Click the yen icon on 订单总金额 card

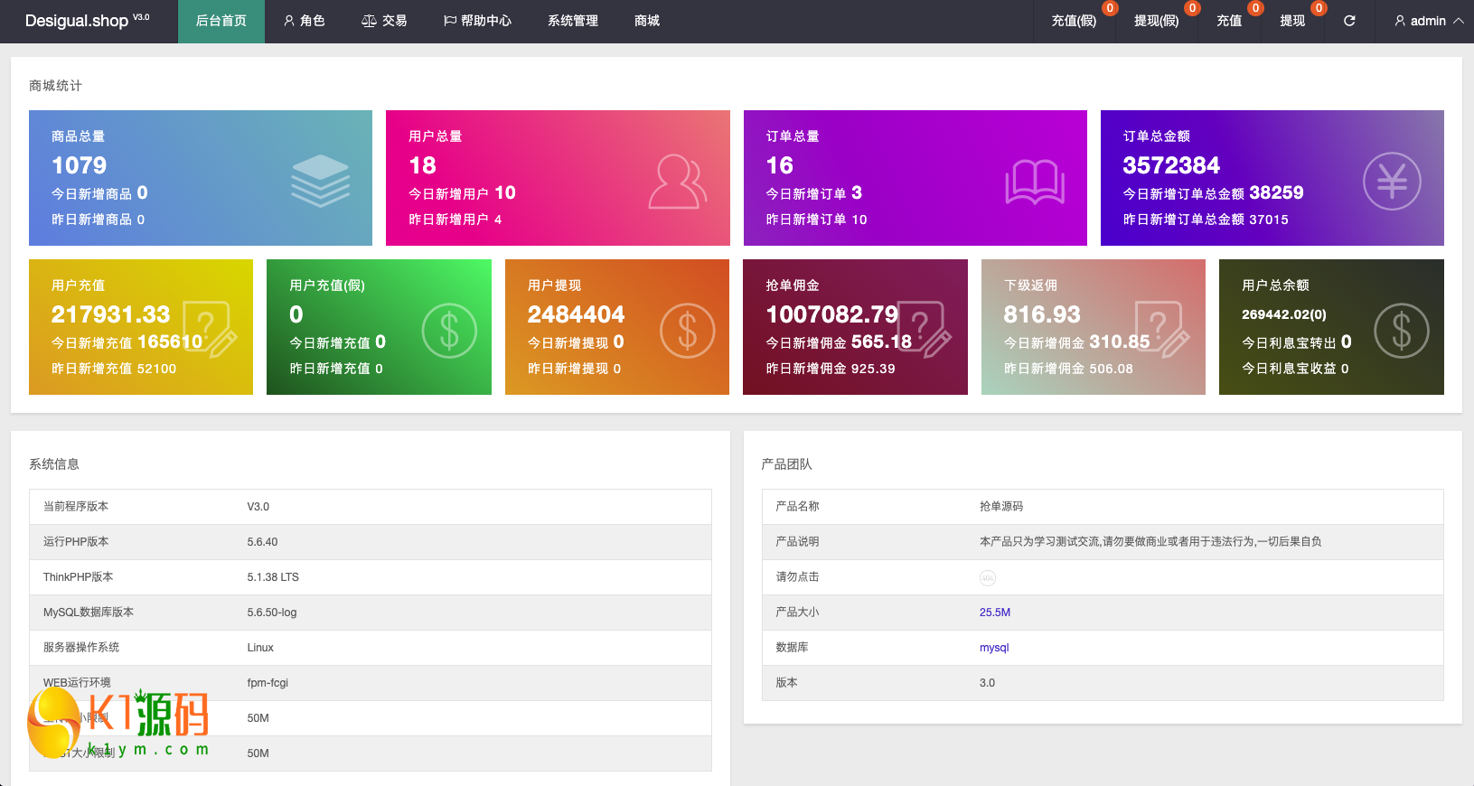[1392, 182]
